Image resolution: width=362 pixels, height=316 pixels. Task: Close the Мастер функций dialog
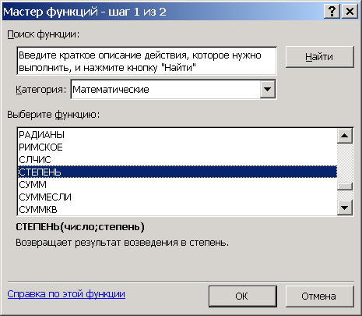[350, 12]
